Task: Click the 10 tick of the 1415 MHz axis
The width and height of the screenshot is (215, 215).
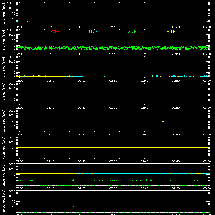Action: coord(14,99)
